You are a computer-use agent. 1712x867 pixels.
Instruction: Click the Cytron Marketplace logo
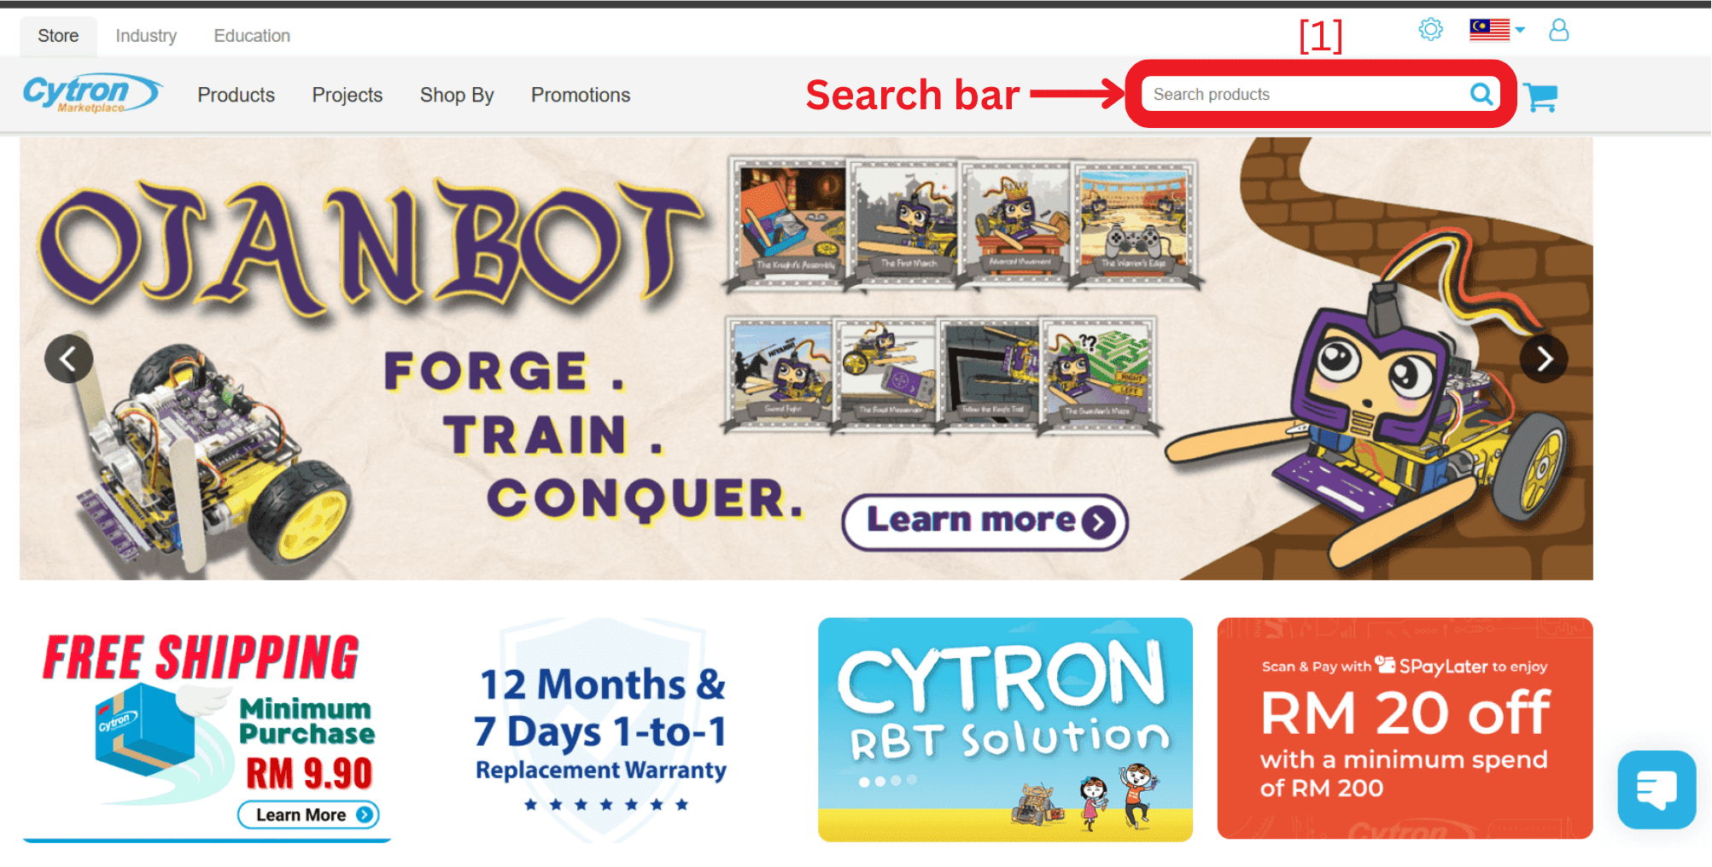coord(92,93)
